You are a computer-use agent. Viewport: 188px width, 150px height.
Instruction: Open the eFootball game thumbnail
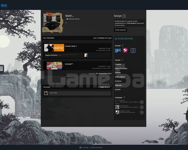click(x=54, y=66)
